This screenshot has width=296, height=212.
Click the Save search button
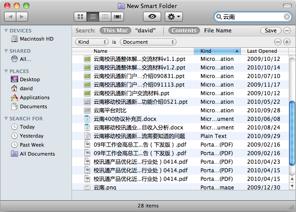click(x=270, y=31)
